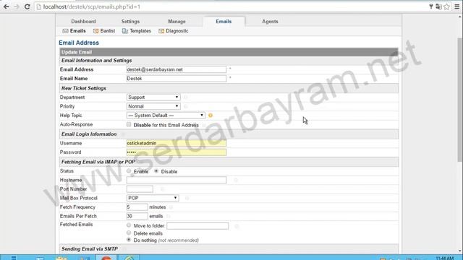Open the Templates sub-menu link
The width and height of the screenshot is (463, 260).
(x=140, y=31)
